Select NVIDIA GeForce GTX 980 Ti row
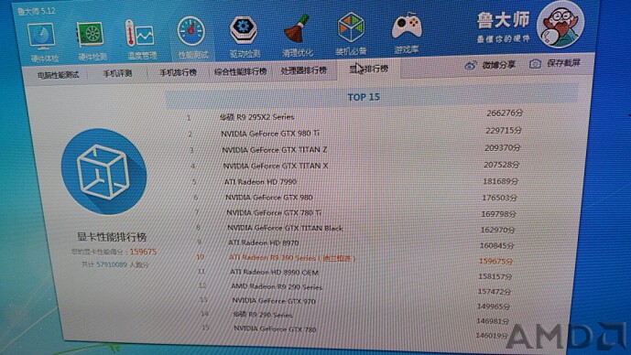 tap(270, 134)
